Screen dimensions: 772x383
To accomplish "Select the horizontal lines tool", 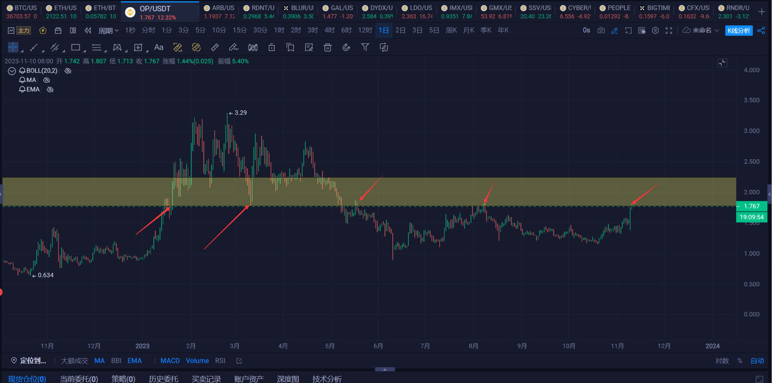I will pos(96,47).
